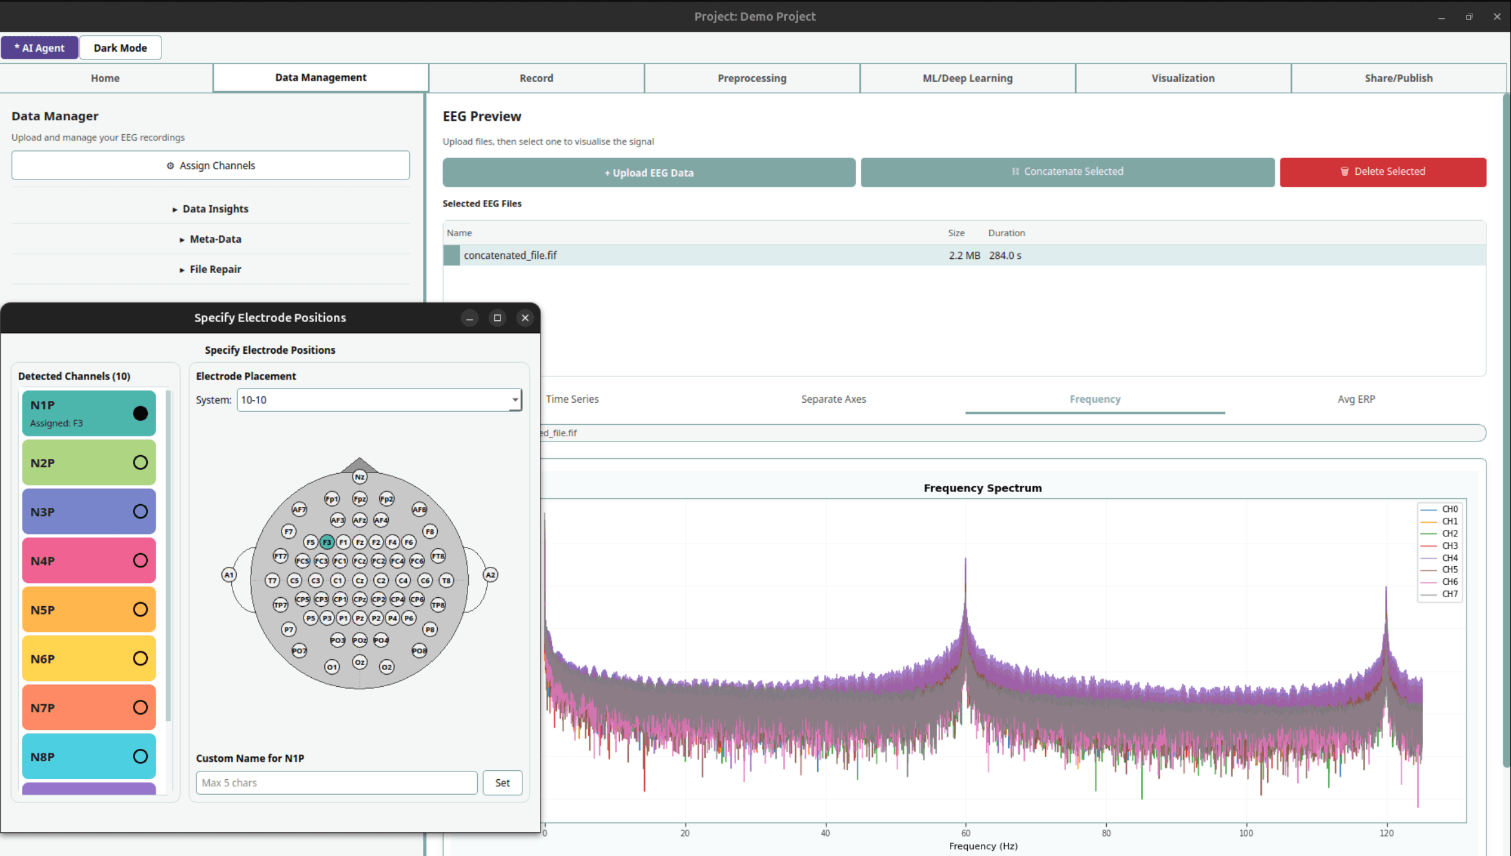
Task: Select the Fp1 electrode on head map
Action: click(x=331, y=499)
